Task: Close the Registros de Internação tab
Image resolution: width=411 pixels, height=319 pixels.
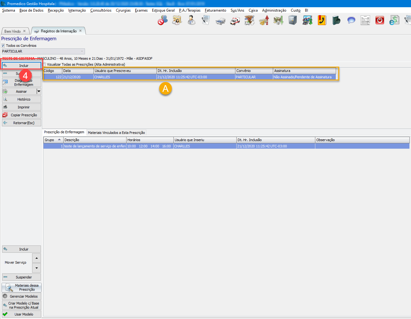Action: point(80,31)
